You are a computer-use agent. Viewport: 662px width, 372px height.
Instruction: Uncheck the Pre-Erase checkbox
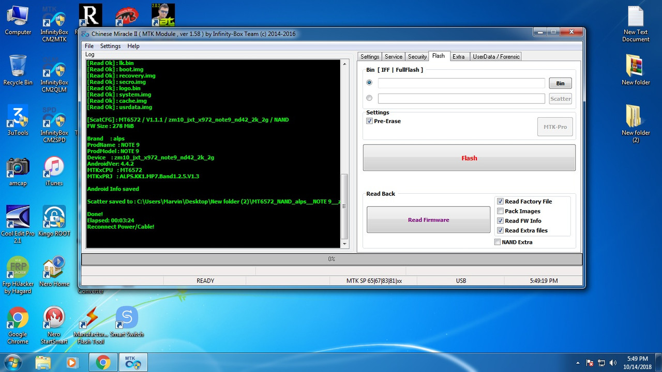(x=369, y=121)
